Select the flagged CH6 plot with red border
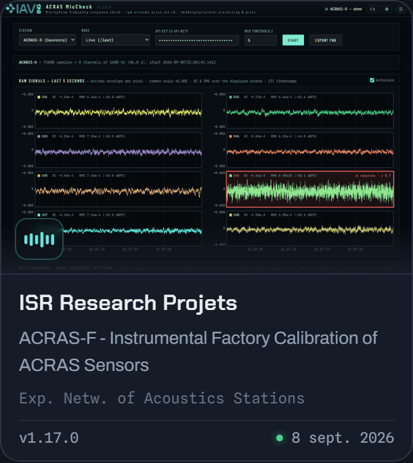The image size is (413, 463). point(310,190)
